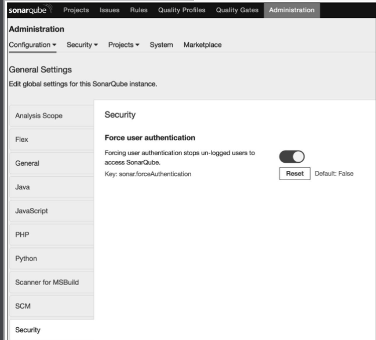
Task: Select SCM settings category
Action: (52, 306)
